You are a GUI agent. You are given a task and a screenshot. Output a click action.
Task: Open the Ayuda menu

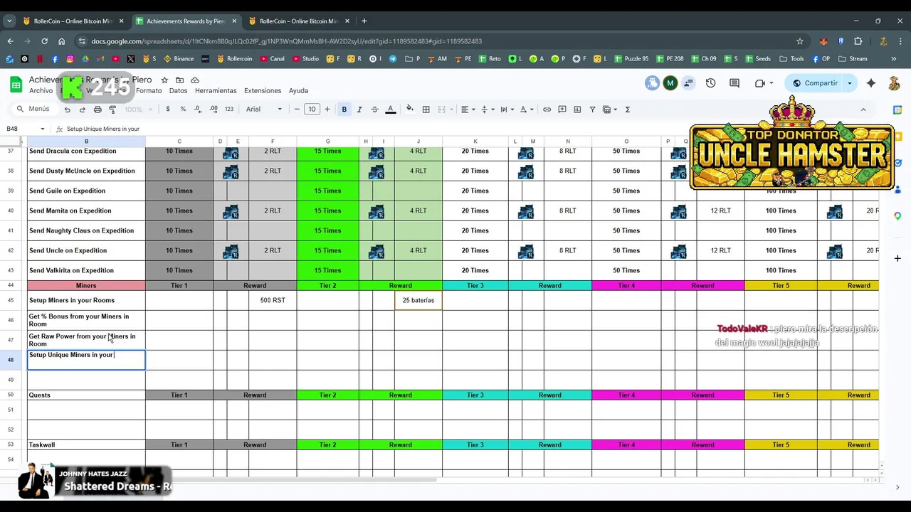298,91
